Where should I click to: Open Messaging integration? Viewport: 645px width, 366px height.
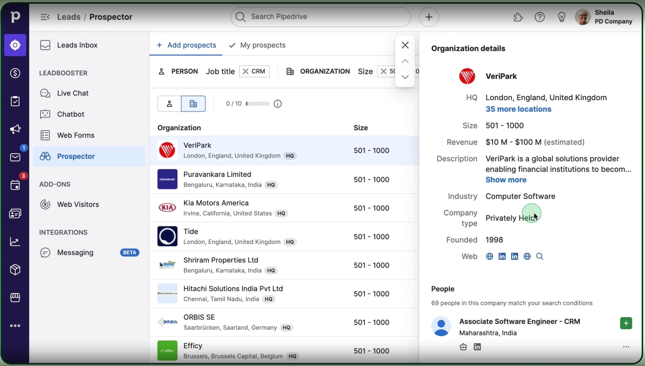[x=89, y=253]
